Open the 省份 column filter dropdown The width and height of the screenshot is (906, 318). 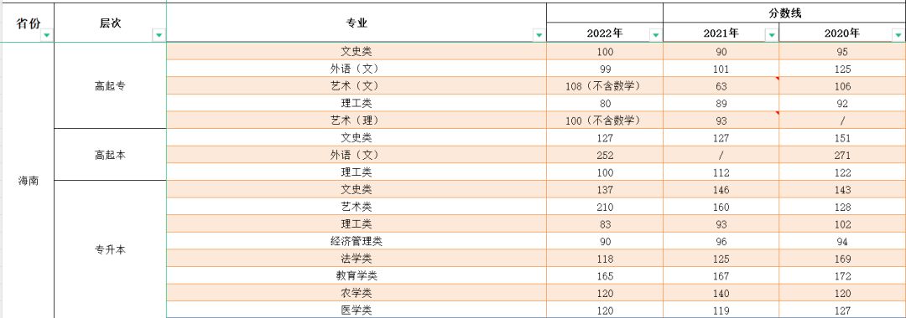(46, 35)
